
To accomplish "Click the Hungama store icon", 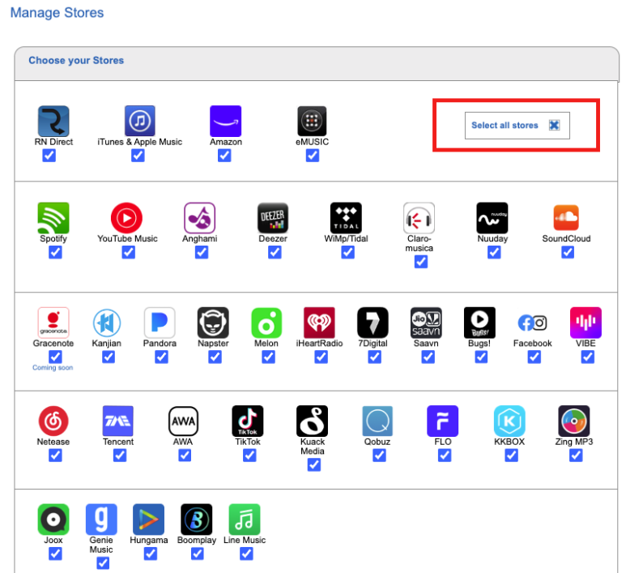I will (x=148, y=519).
